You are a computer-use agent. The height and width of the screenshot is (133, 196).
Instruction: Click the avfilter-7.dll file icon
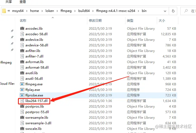click(x=22, y=56)
